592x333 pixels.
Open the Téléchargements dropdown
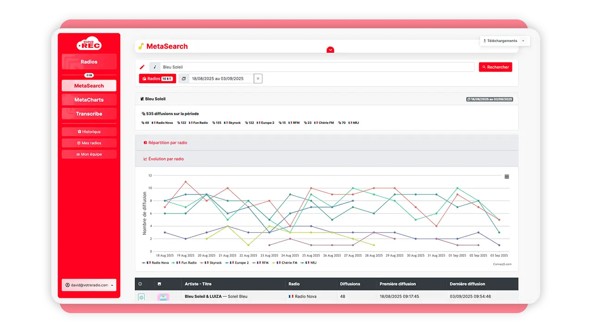click(504, 41)
